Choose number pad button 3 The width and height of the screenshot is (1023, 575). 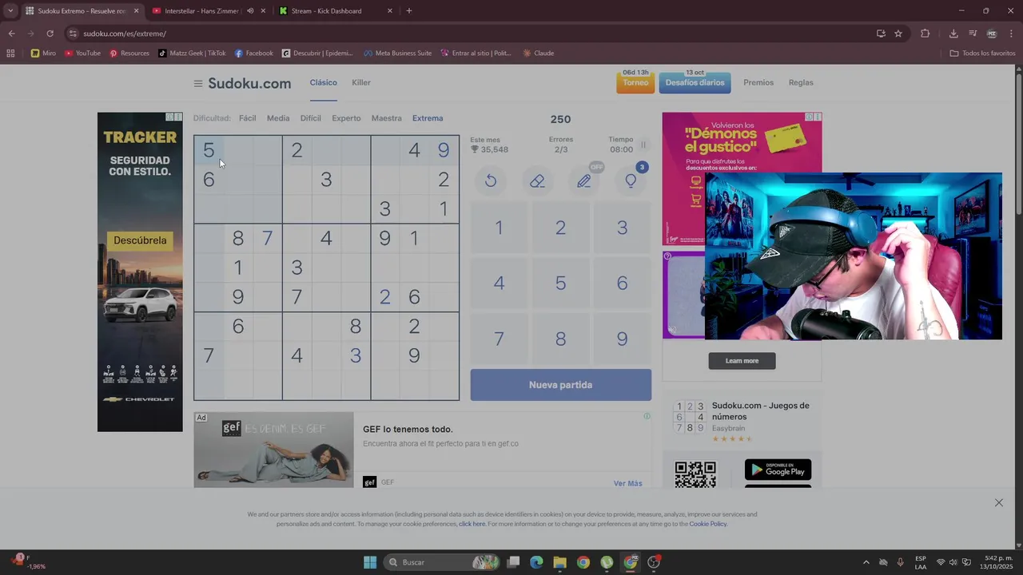[622, 228]
